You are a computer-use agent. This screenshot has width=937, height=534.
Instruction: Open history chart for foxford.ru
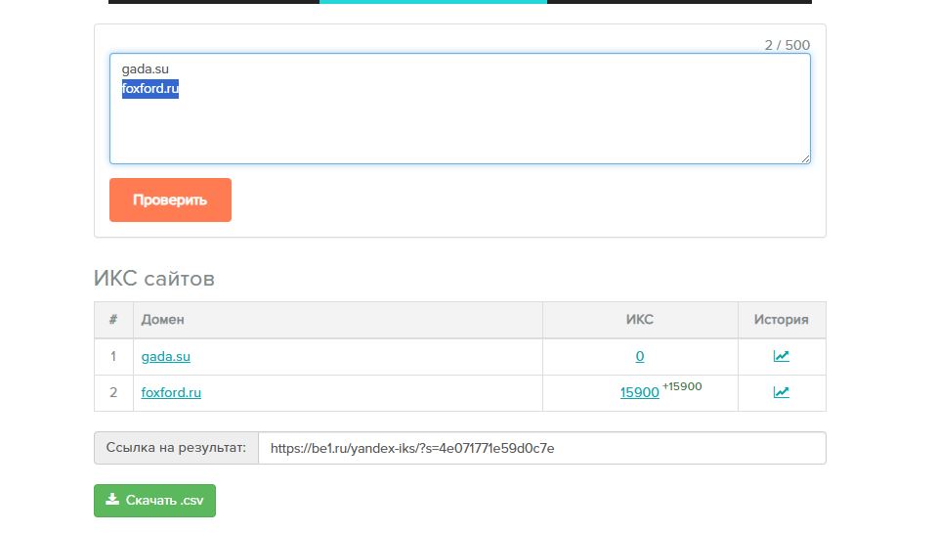[x=781, y=393]
